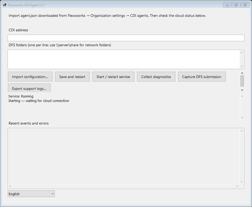Click up arrow of status area scrollbar
This screenshot has width=252, height=207.
pyautogui.click(x=242, y=96)
